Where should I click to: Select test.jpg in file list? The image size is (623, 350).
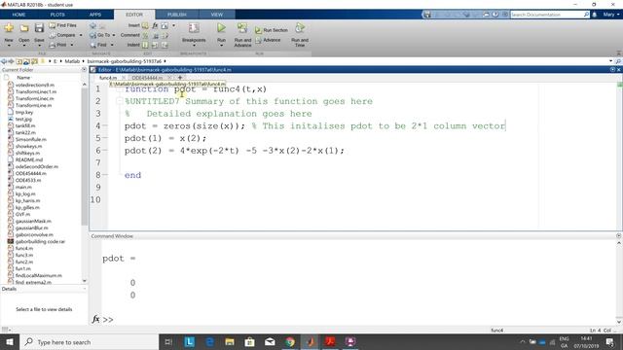pyautogui.click(x=23, y=119)
